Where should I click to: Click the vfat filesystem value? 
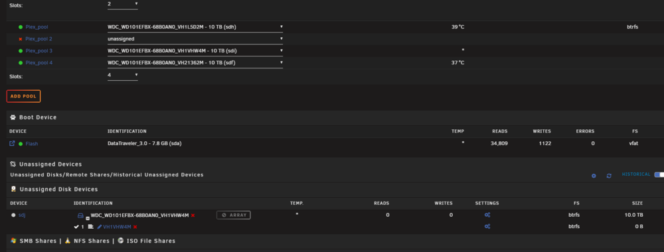633,143
